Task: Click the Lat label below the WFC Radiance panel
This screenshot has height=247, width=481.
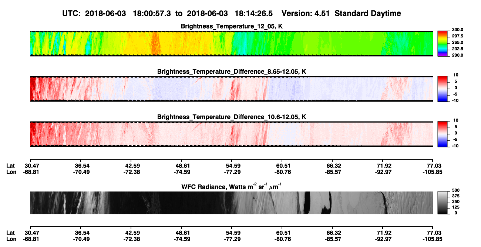Action: point(10,233)
